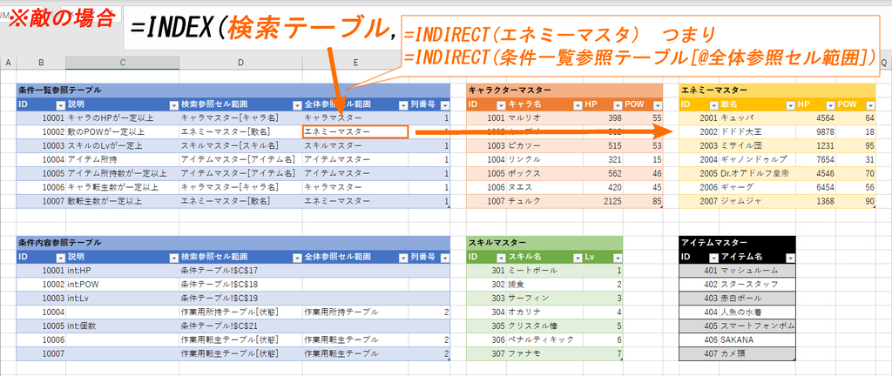Select ID 10006 in 条件一覧参照テーブル
Image resolution: width=892 pixels, height=376 pixels.
tap(41, 187)
